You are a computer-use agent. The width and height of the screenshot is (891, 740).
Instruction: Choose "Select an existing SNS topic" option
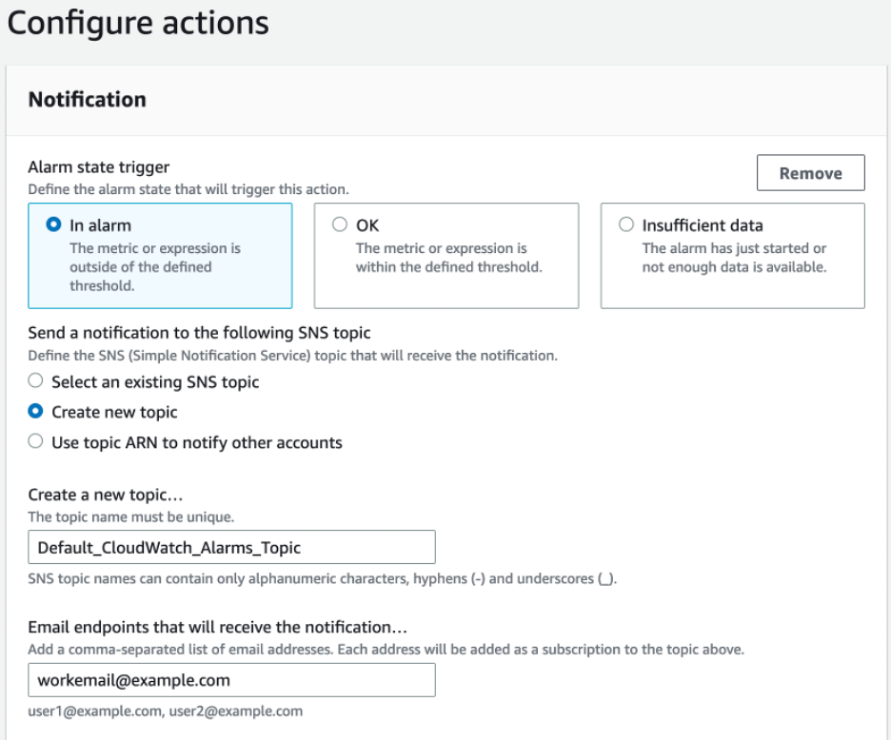coord(35,380)
